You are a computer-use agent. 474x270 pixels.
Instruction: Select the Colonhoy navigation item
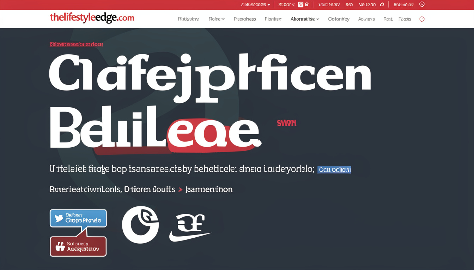click(x=339, y=19)
